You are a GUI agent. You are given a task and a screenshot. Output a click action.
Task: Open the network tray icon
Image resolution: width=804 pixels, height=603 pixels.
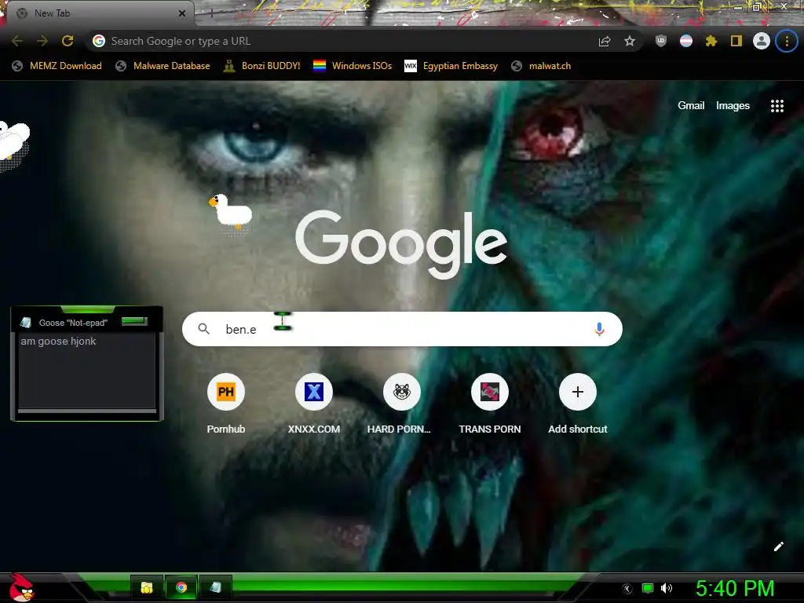coord(648,589)
